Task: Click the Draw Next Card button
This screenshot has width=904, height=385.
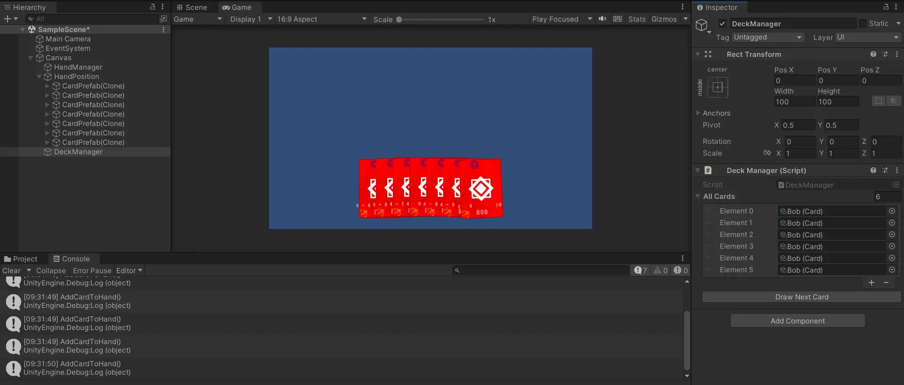Action: 801,297
